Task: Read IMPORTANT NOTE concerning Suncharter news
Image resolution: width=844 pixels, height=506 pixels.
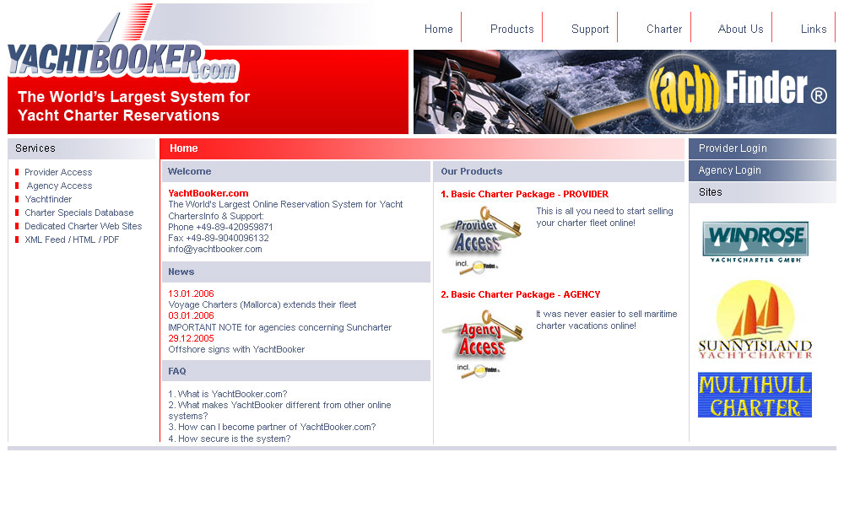Action: pyautogui.click(x=280, y=327)
